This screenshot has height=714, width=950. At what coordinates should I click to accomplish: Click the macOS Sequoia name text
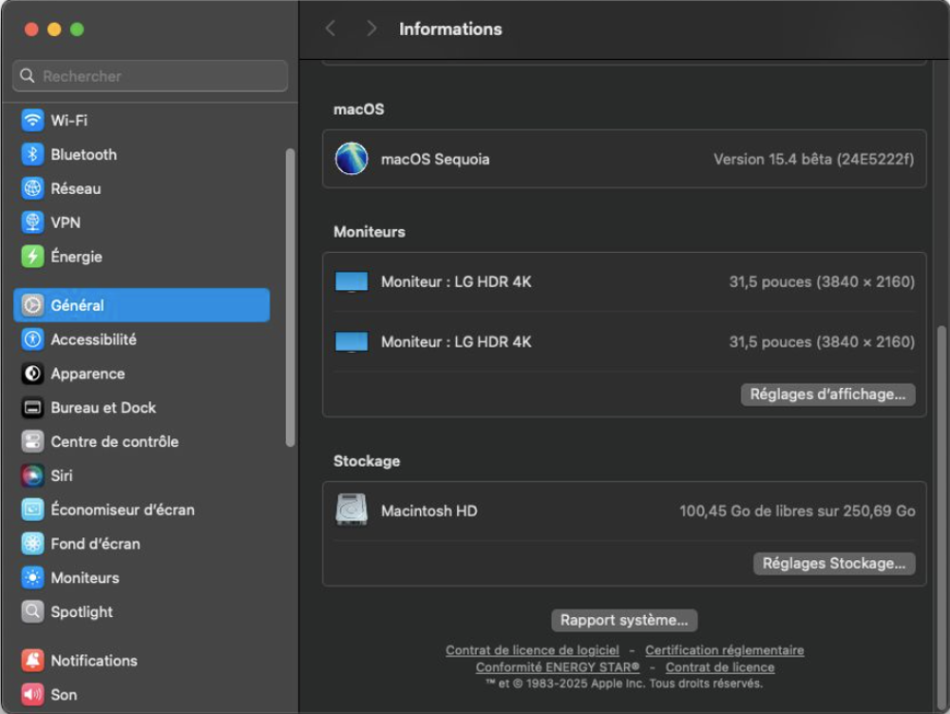click(x=435, y=159)
